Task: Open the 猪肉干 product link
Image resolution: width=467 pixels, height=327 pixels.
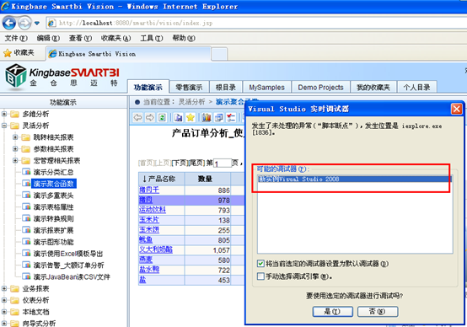Action: (149, 190)
